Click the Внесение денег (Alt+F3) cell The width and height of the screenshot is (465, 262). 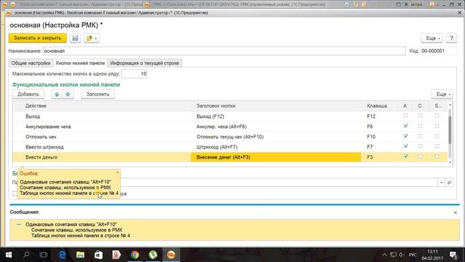(276, 157)
